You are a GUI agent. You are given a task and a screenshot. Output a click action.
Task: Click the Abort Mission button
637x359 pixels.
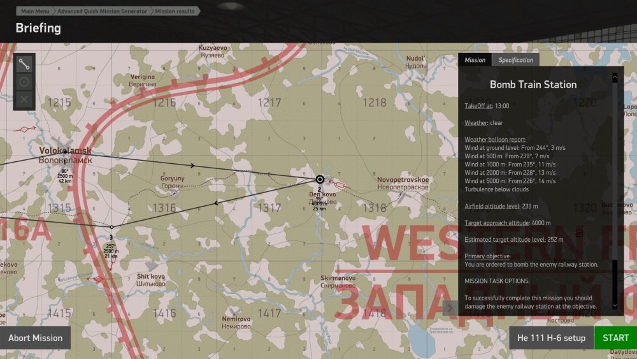(x=35, y=338)
